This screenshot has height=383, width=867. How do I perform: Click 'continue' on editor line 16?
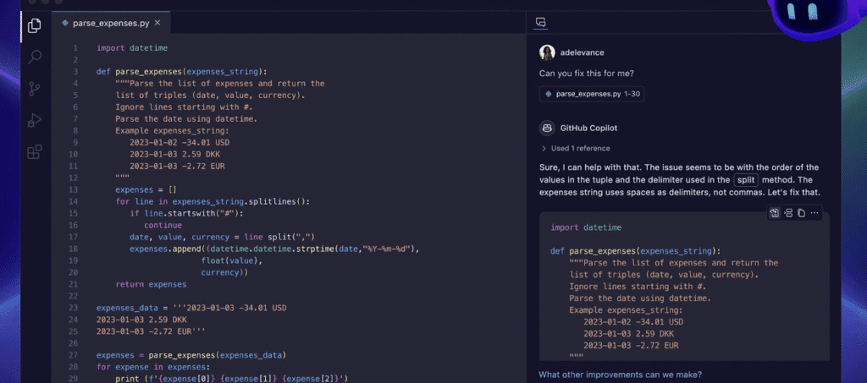tap(163, 225)
